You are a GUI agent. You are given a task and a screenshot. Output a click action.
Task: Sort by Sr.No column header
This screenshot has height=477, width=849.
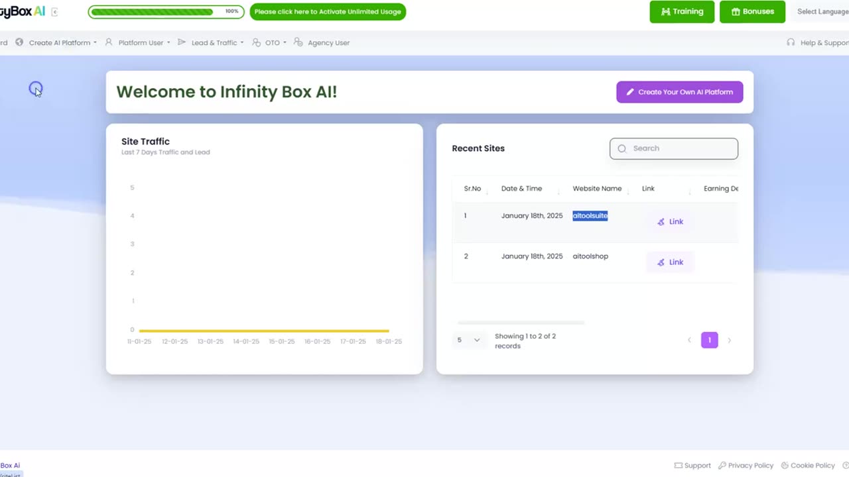(x=472, y=189)
